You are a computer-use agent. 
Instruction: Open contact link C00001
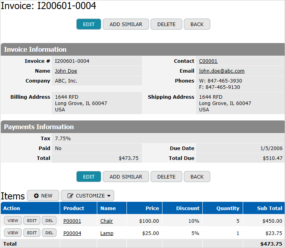tap(208, 61)
